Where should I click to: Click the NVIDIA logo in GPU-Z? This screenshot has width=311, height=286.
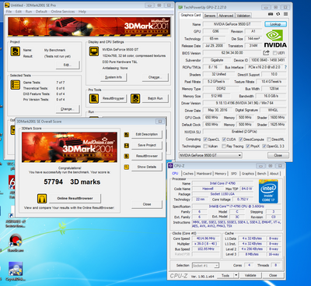[x=275, y=39]
